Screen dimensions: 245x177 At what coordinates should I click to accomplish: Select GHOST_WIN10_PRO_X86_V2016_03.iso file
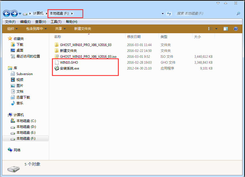point(88,56)
